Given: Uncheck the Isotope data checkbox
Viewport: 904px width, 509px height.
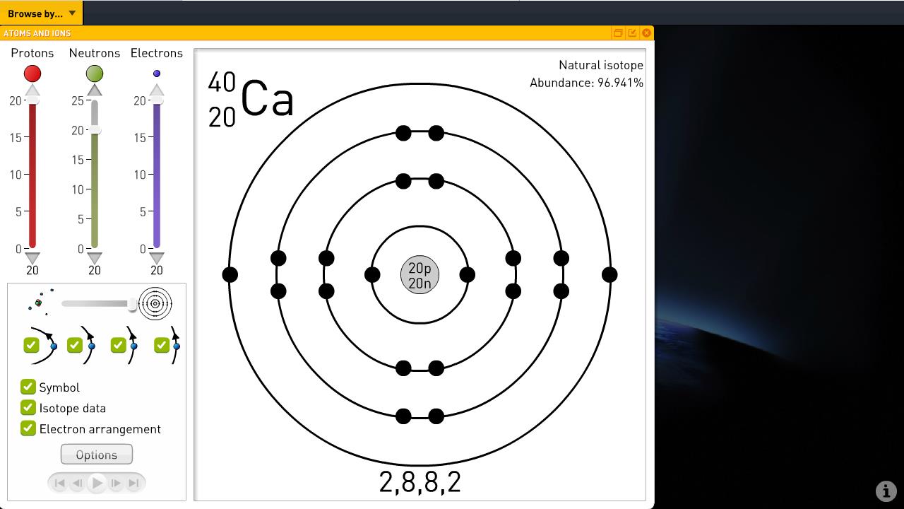Looking at the screenshot, I should (28, 407).
